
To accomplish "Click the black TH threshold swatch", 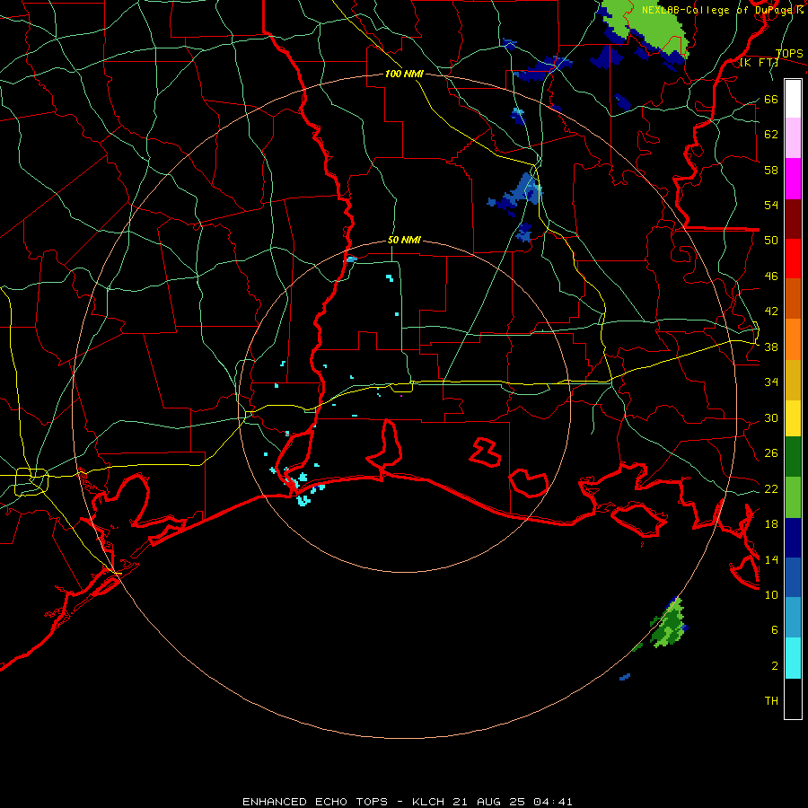I will [793, 698].
